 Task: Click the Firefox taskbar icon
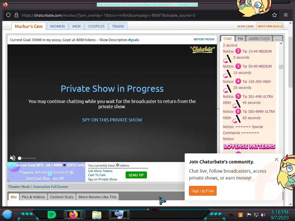click(73, 214)
